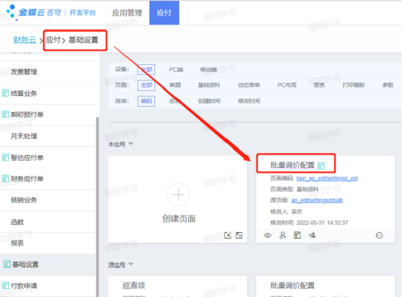Collapse the 源应用 section
This screenshot has width=402, height=297.
tap(130, 264)
